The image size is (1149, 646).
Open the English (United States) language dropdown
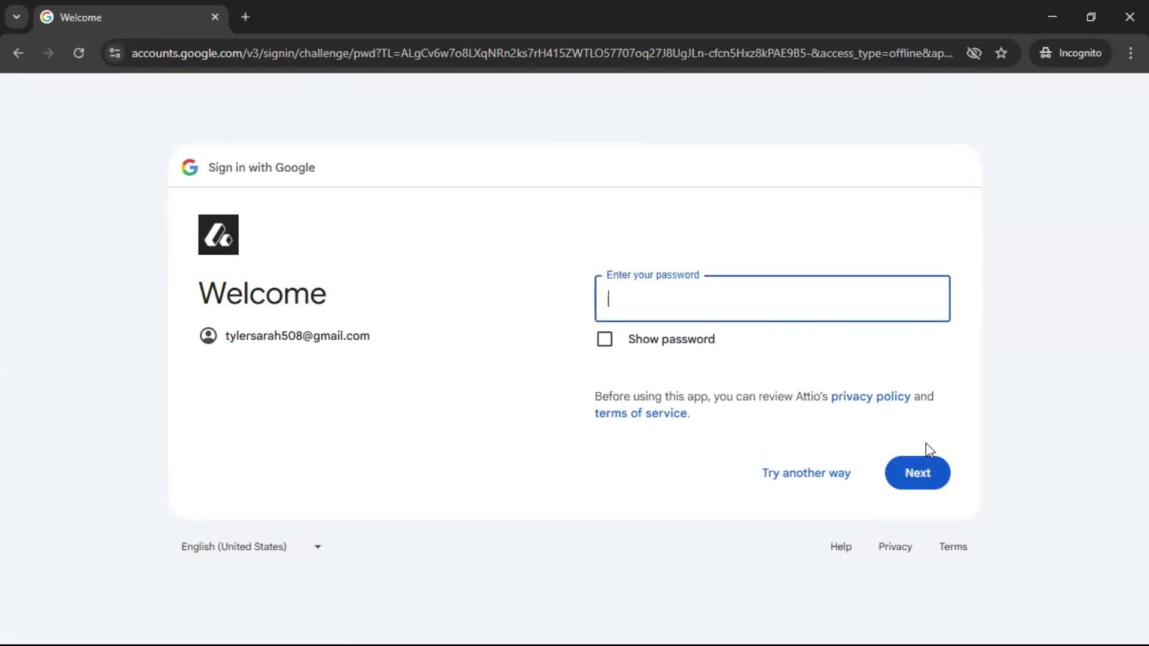point(251,546)
